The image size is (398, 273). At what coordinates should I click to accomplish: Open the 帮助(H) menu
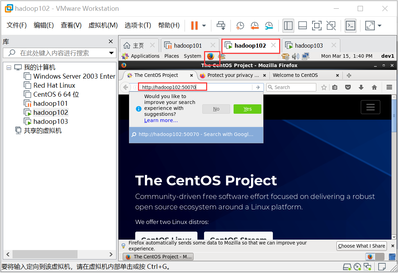click(x=169, y=25)
